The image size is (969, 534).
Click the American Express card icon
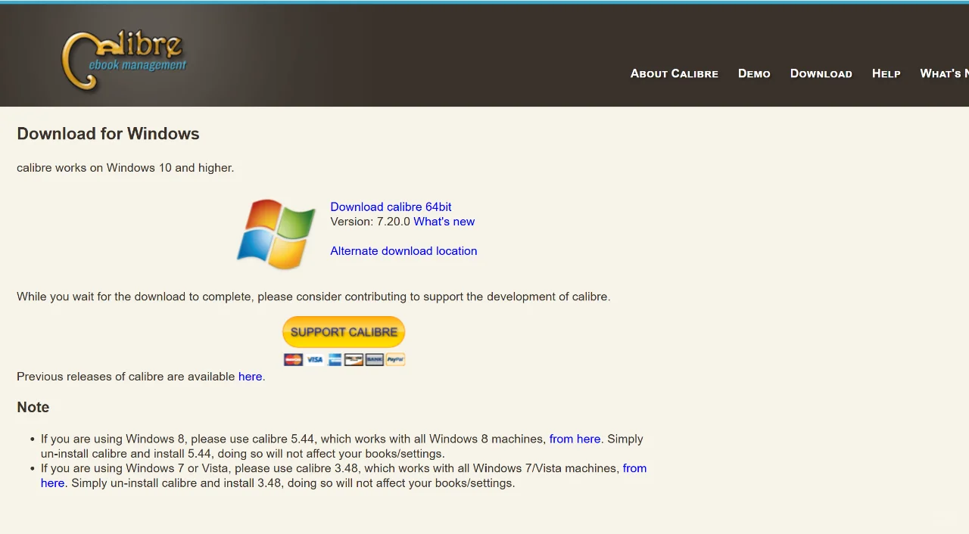click(x=335, y=360)
